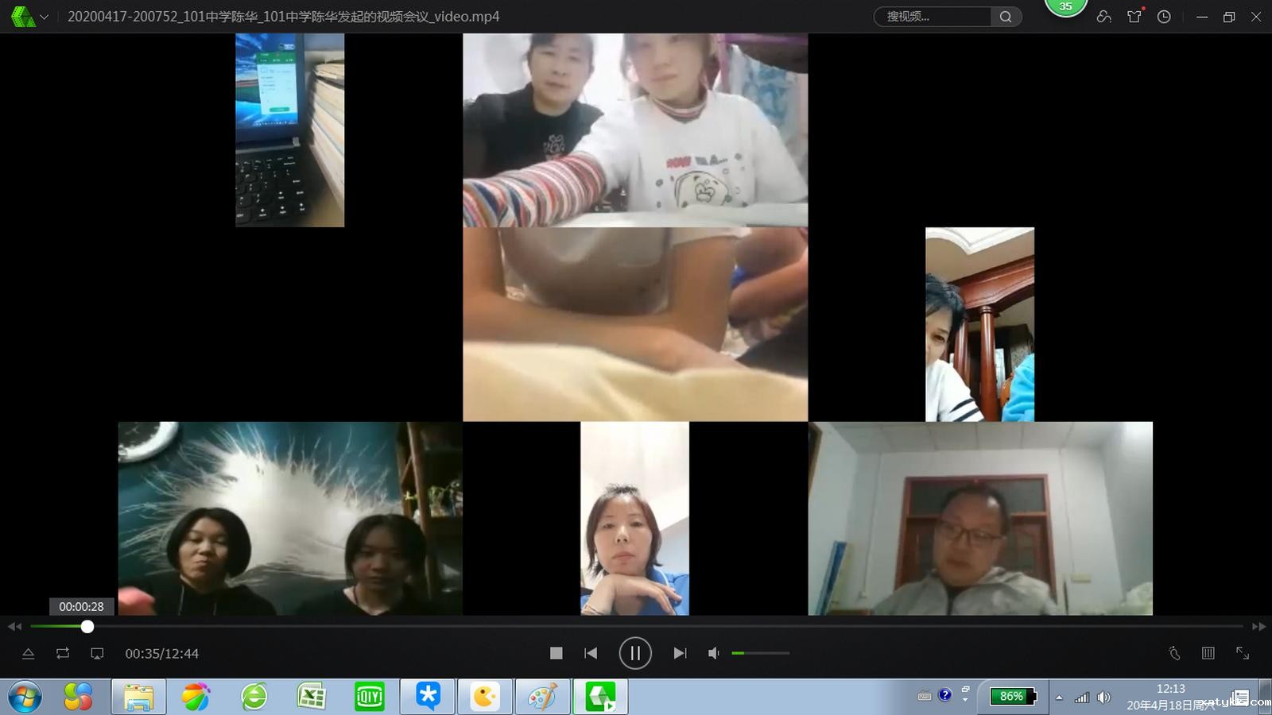1272x715 pixels.
Task: Click the green 35 badge at top
Action: pos(1065,7)
